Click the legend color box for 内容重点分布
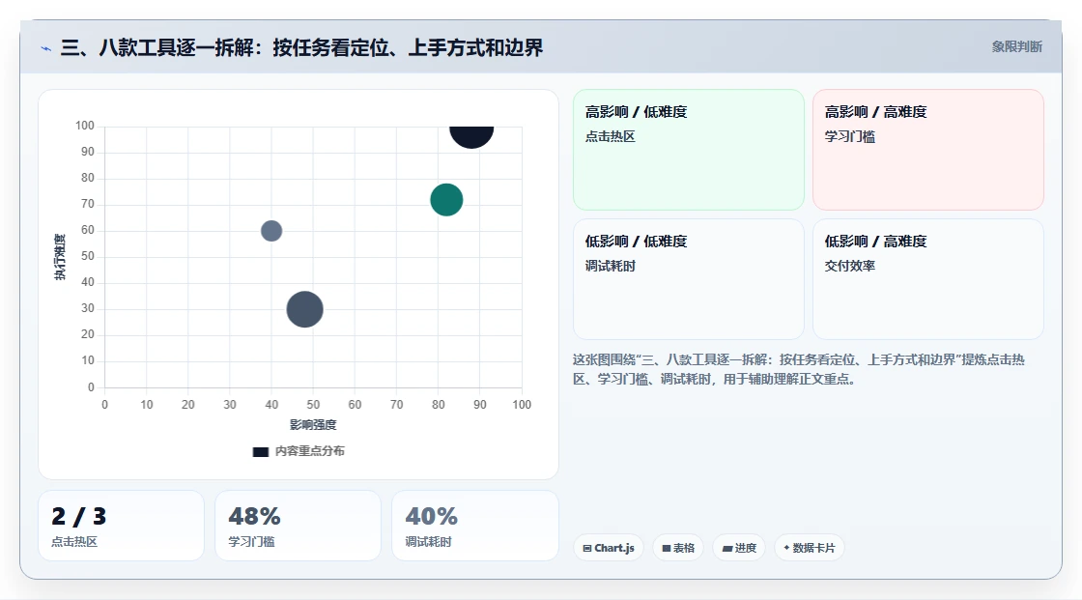The height and width of the screenshot is (600, 1082). pyautogui.click(x=260, y=452)
